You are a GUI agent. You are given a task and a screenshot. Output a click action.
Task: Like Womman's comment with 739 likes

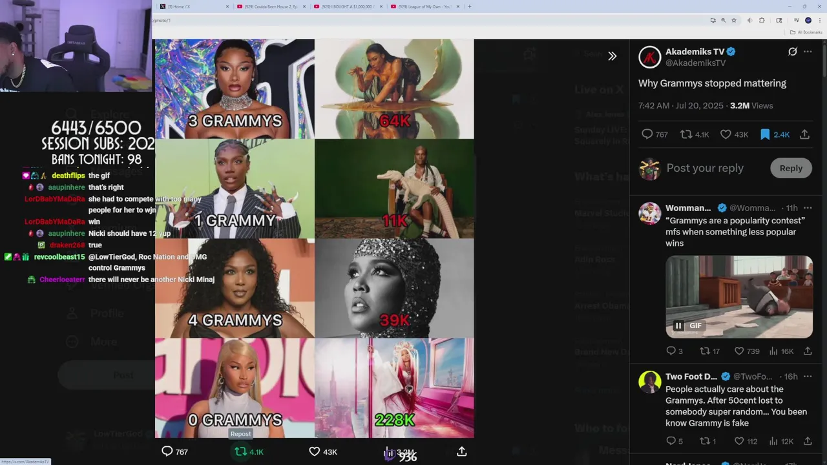(x=747, y=351)
